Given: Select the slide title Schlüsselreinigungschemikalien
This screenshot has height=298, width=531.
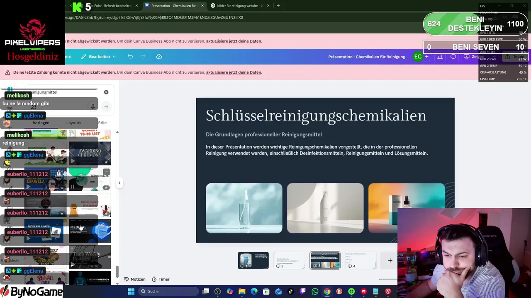Looking at the screenshot, I should tap(316, 115).
